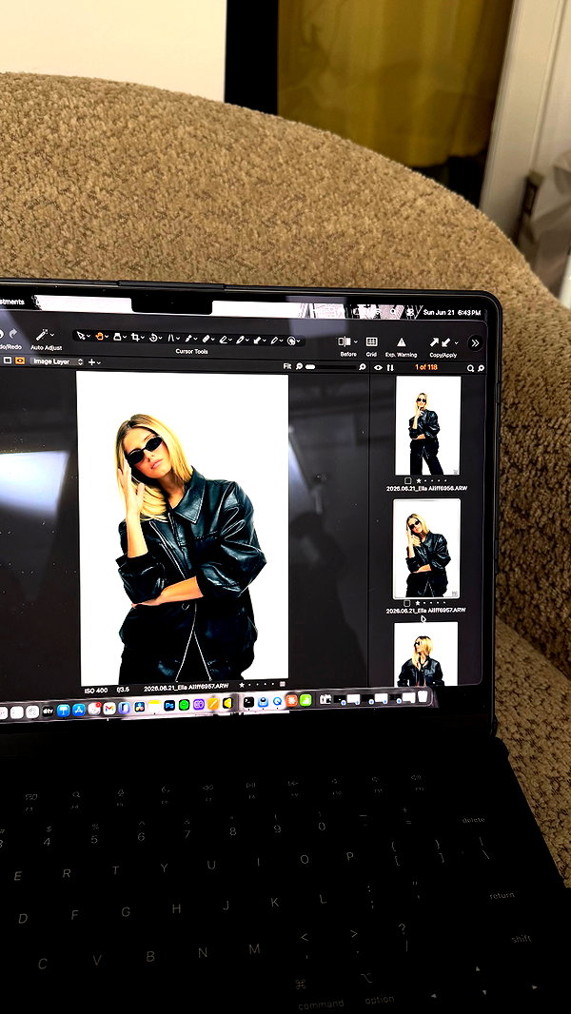Click the Fit zoom button
This screenshot has width=571, height=1014.
coord(287,366)
